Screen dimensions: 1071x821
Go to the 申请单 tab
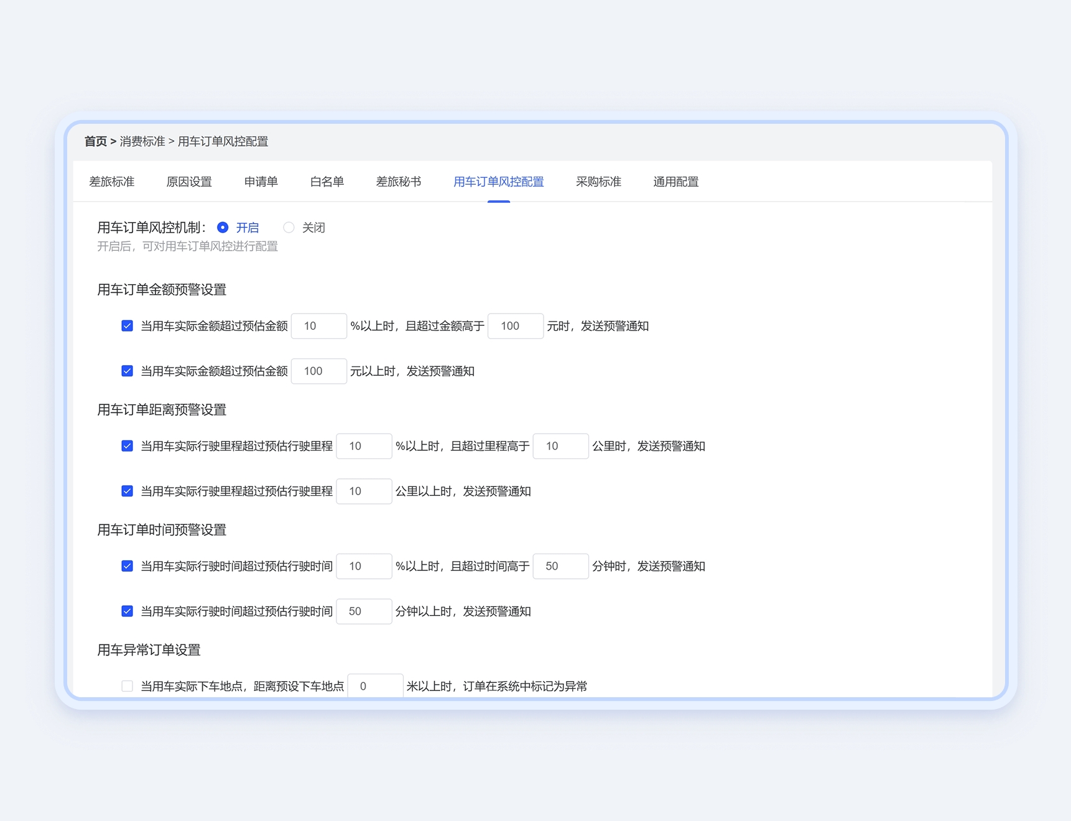pyautogui.click(x=261, y=182)
